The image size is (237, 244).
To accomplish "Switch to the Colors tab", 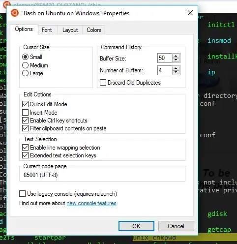I will (x=93, y=30).
